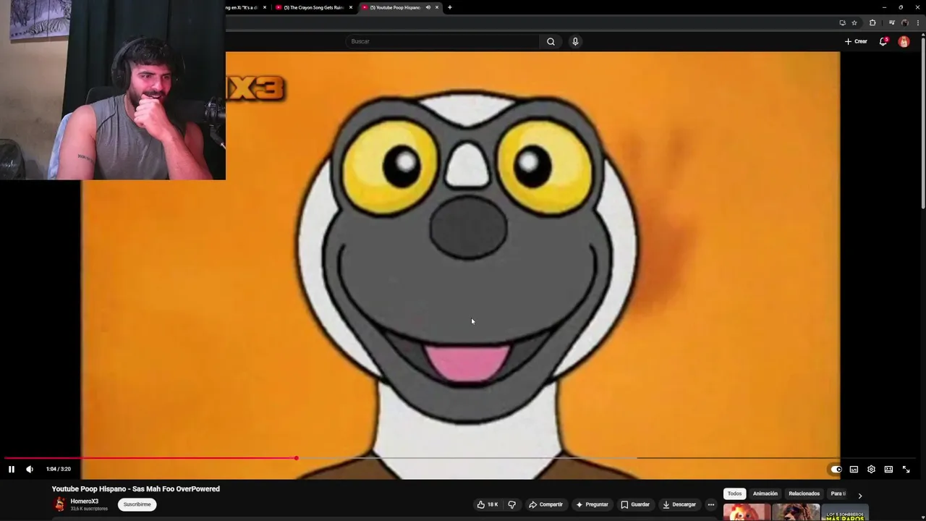Image resolution: width=926 pixels, height=521 pixels.
Task: Enter fullscreen with the expand icon
Action: click(906, 469)
